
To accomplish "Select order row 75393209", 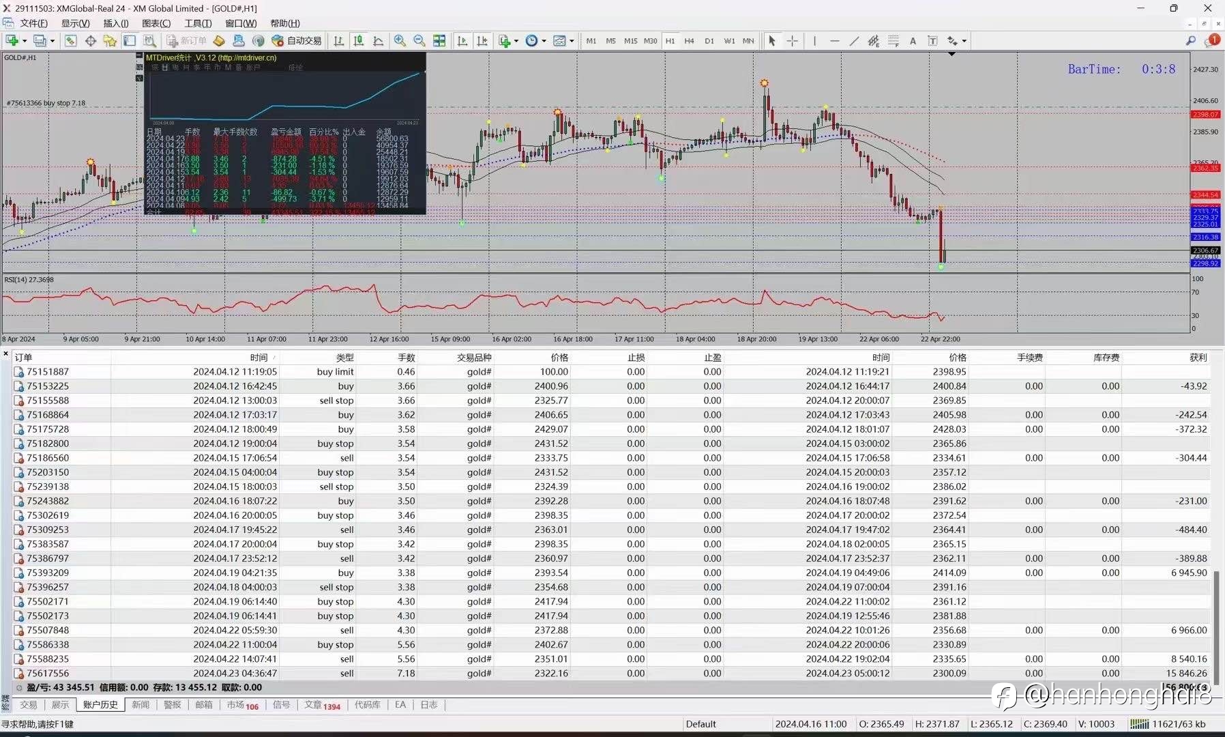I will pos(612,573).
